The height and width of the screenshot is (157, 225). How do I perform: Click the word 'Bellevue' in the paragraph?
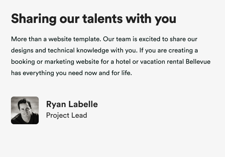click(198, 62)
